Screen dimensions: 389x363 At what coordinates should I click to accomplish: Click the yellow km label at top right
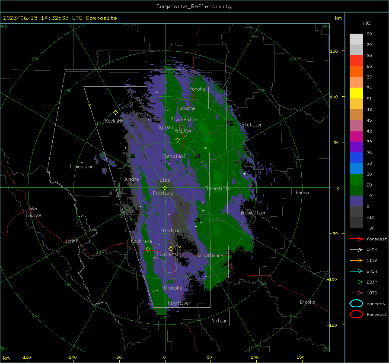coord(338,18)
